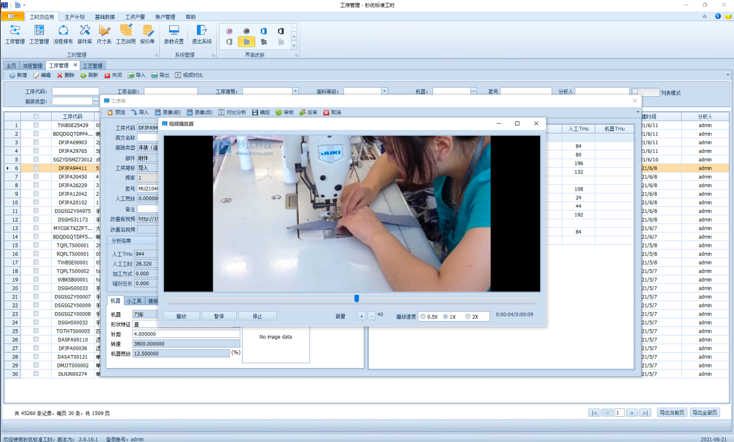
Task: Click the 针距 input field
Action: click(186, 334)
